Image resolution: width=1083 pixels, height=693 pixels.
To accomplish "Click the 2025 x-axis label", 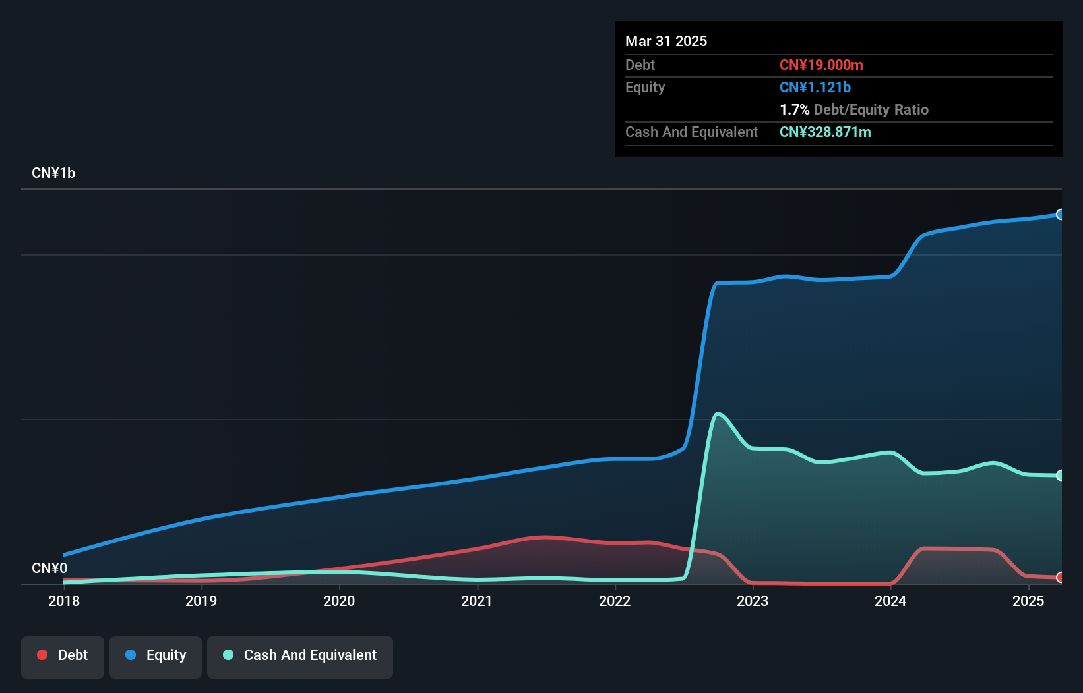I will click(x=1028, y=601).
